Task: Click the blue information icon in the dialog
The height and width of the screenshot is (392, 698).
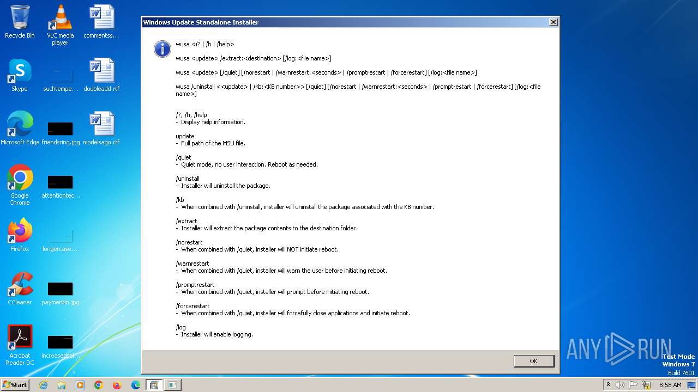Action: click(x=163, y=49)
